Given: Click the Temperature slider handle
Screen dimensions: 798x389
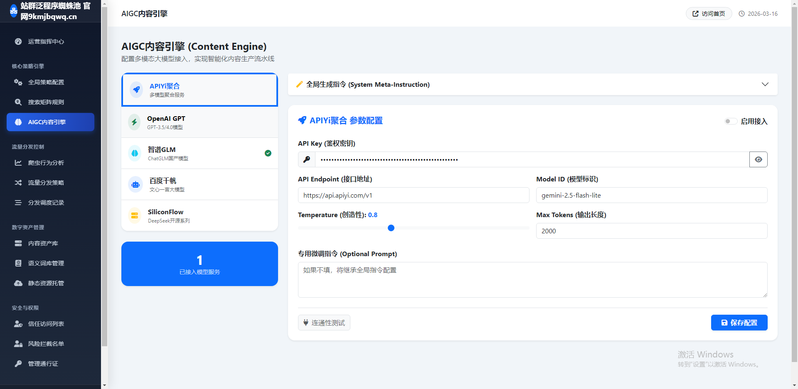Looking at the screenshot, I should [x=391, y=228].
